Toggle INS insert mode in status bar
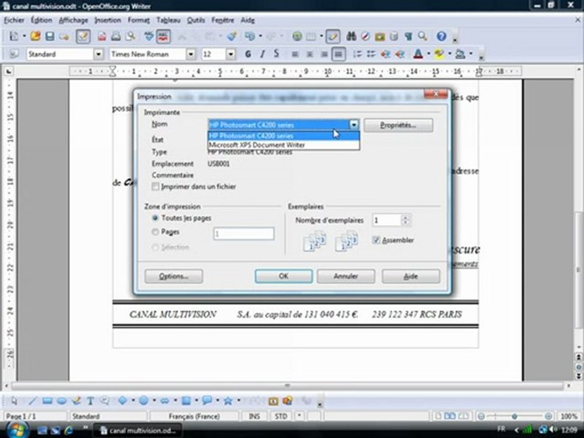584x438 pixels. [x=254, y=416]
